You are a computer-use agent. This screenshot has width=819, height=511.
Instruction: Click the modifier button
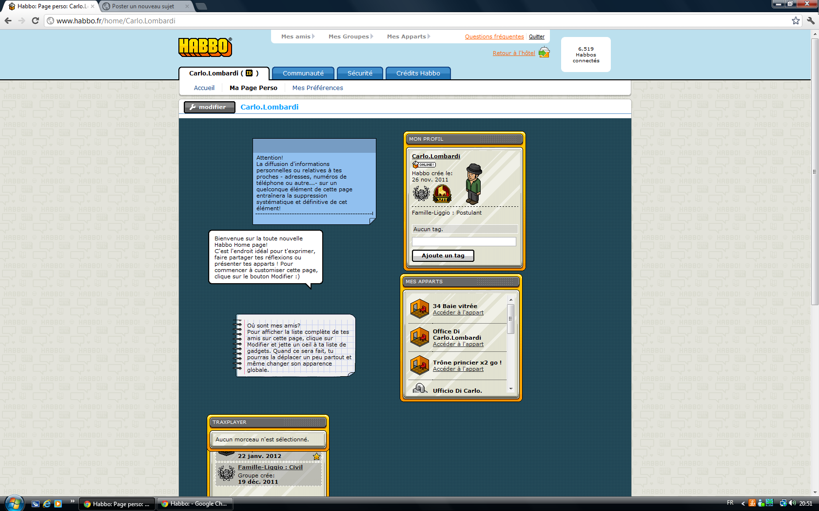tap(209, 107)
